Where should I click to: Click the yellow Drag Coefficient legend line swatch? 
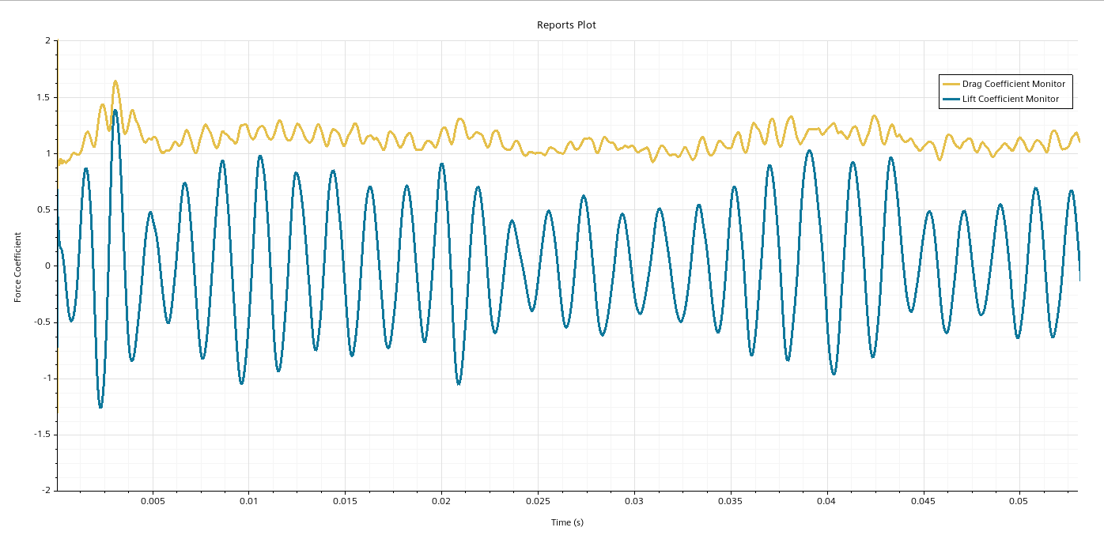point(950,84)
